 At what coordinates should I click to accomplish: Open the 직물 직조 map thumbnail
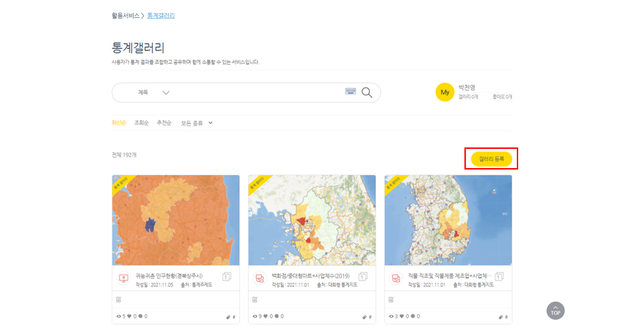449,220
